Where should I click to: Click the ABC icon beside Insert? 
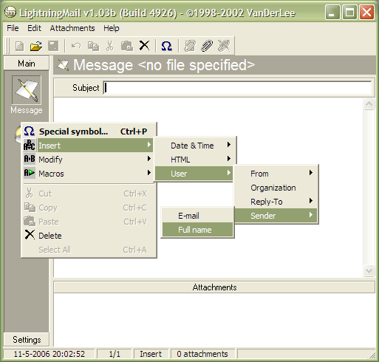click(30, 145)
